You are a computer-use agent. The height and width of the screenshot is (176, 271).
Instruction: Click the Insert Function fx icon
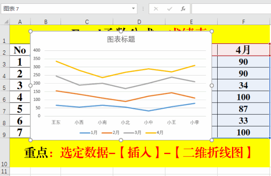click(x=183, y=8)
